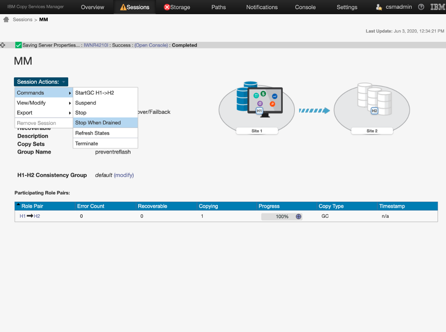Image resolution: width=446 pixels, height=332 pixels.
Task: Click the H2 site 2 volume image
Action: click(x=374, y=99)
